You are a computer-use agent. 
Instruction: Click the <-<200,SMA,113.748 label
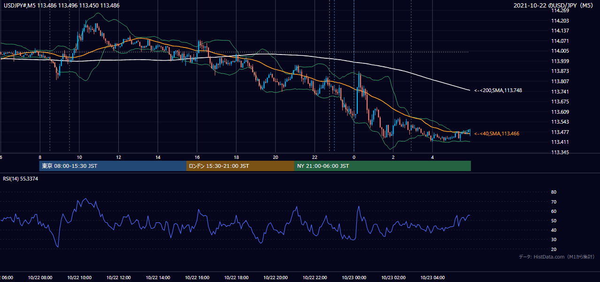point(498,90)
